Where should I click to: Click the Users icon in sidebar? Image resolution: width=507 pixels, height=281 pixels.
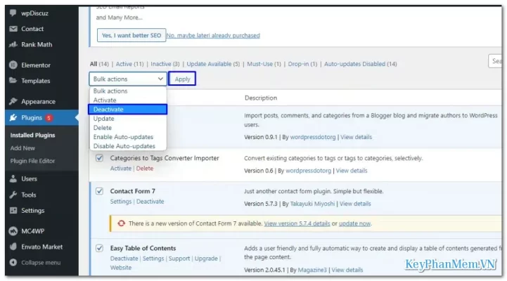point(14,179)
